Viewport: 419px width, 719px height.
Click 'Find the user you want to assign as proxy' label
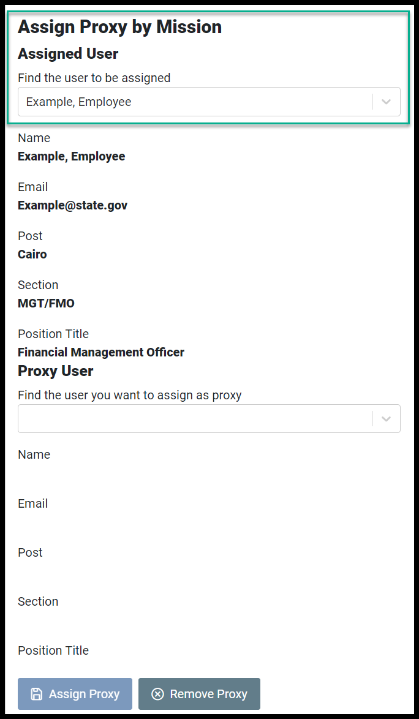coord(130,395)
